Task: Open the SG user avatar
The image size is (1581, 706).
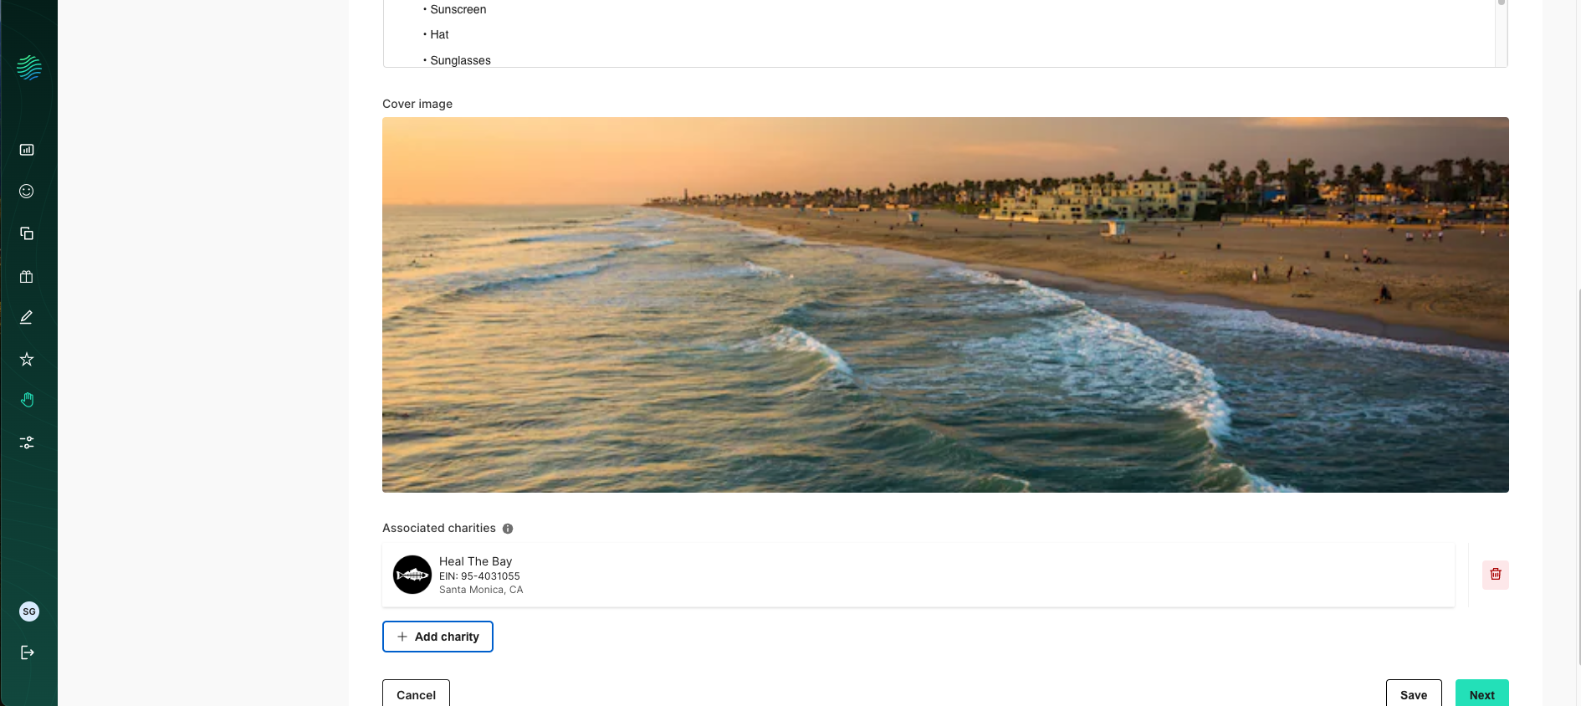Action: click(x=29, y=611)
